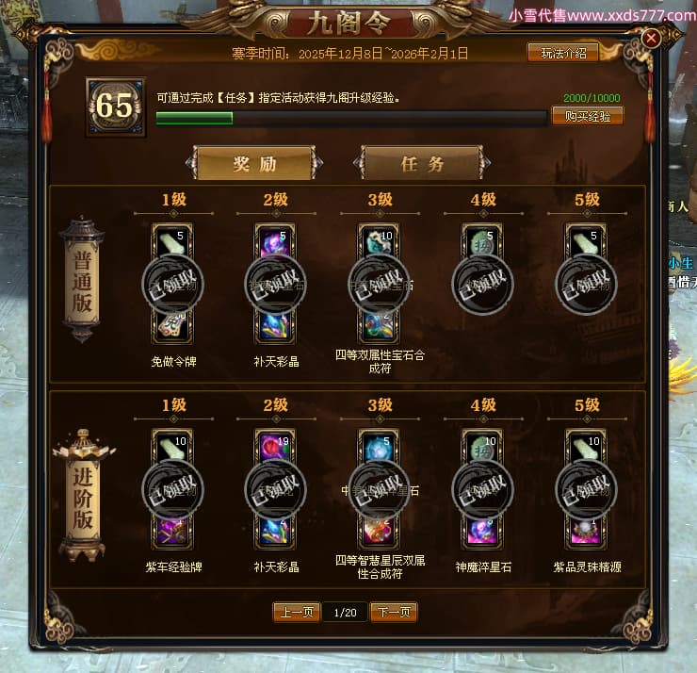
Task: Close the 九阁令 window
Action: pos(651,39)
